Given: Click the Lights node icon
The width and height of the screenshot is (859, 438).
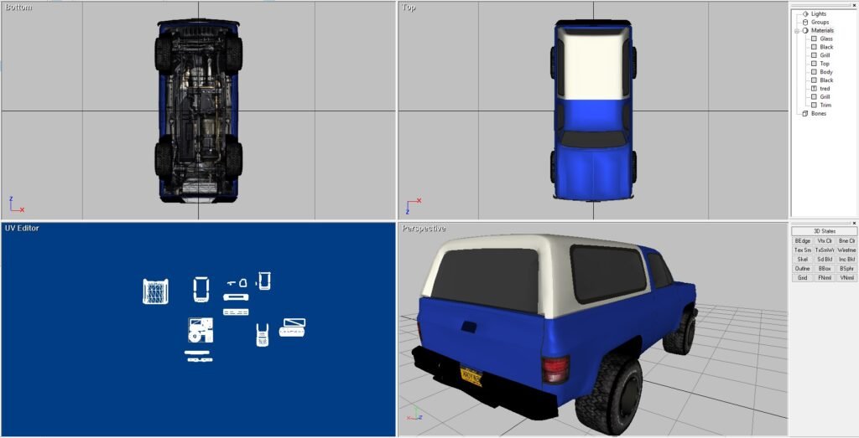Looking at the screenshot, I should pyautogui.click(x=804, y=14).
